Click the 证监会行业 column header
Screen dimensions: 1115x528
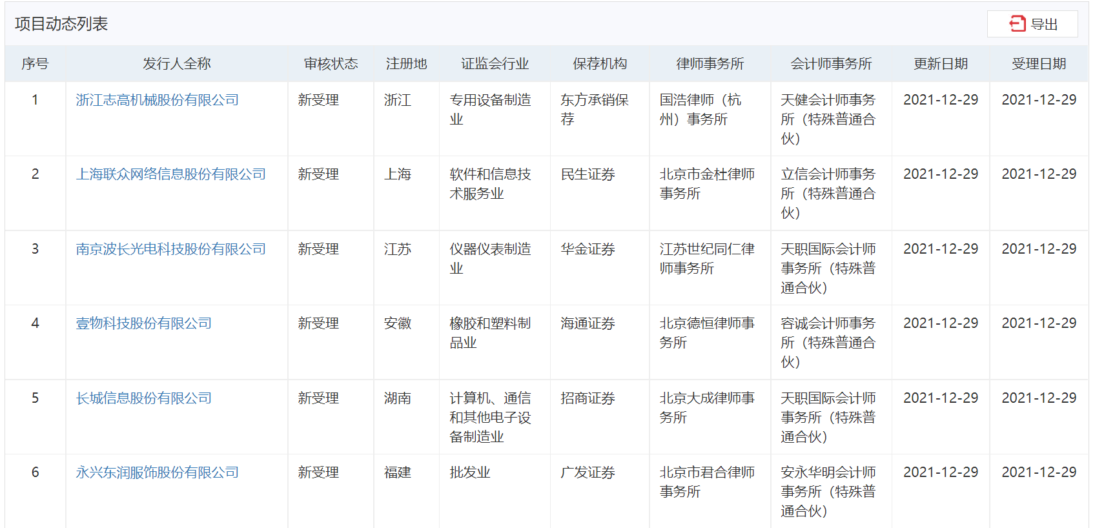(495, 64)
